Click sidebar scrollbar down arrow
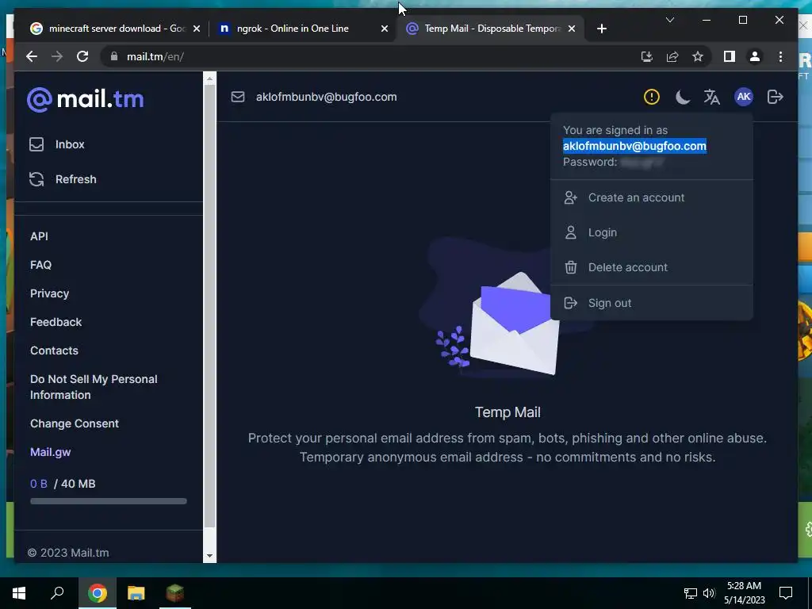Viewport: 812px width, 609px height. click(209, 556)
